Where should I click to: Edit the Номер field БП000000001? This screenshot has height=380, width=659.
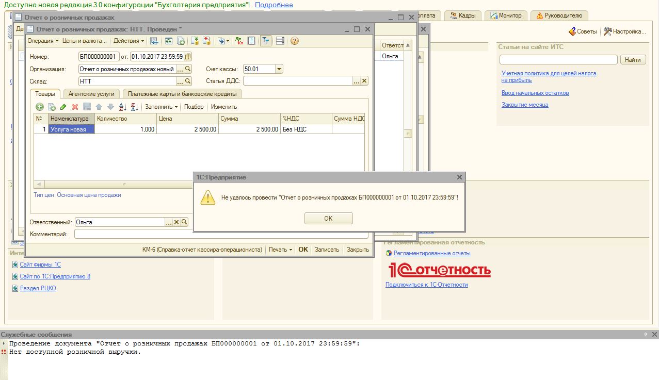pyautogui.click(x=99, y=56)
